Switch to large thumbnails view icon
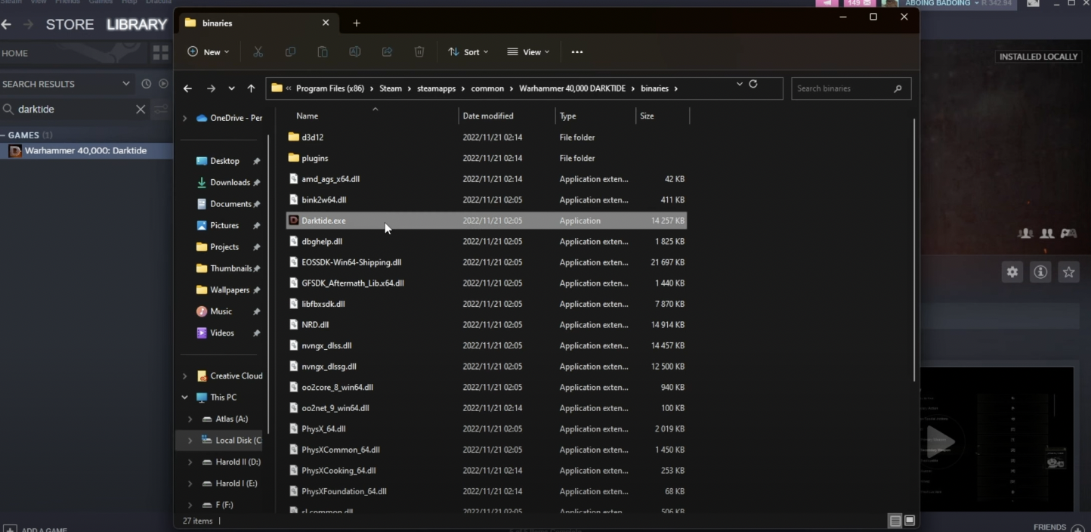 [910, 521]
